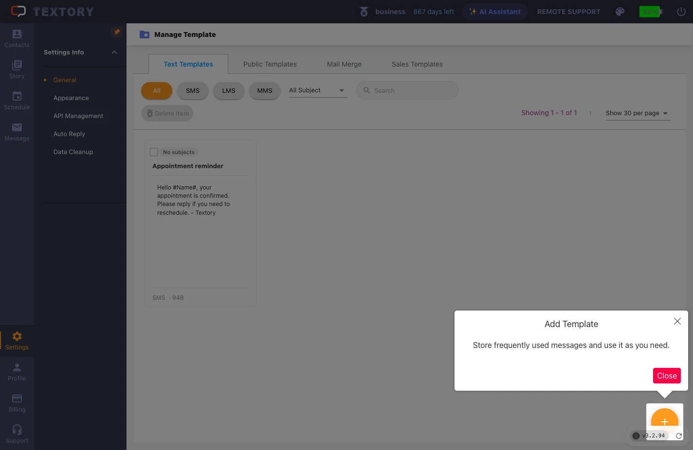Select the SMS filter chip
The height and width of the screenshot is (450, 693).
193,91
